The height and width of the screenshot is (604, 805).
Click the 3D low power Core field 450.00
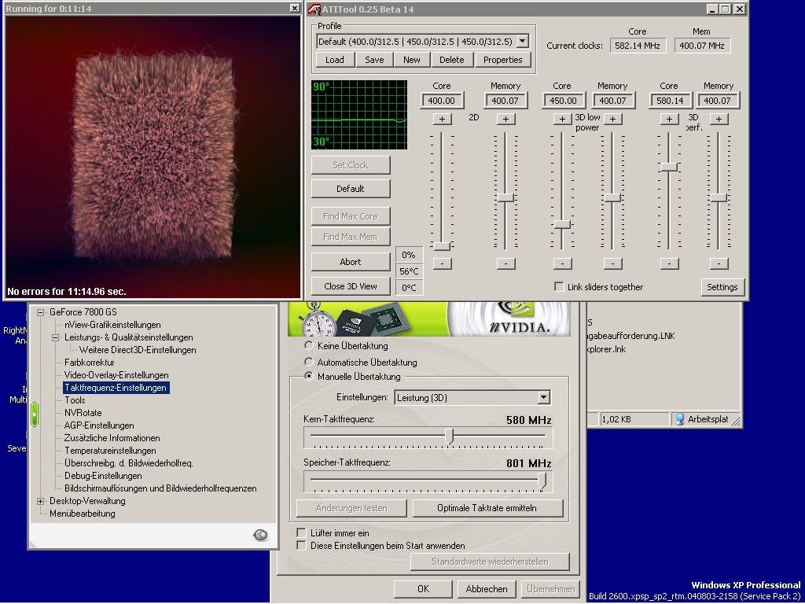point(563,101)
